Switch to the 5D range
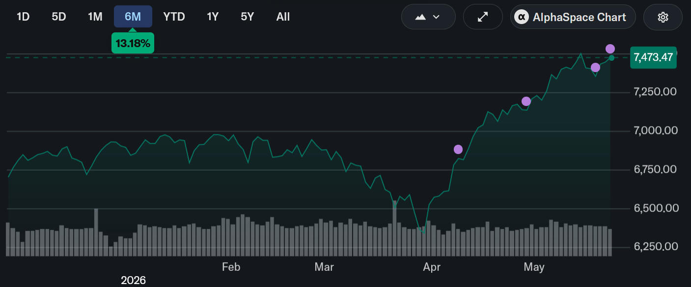The image size is (691, 287). pyautogui.click(x=59, y=17)
